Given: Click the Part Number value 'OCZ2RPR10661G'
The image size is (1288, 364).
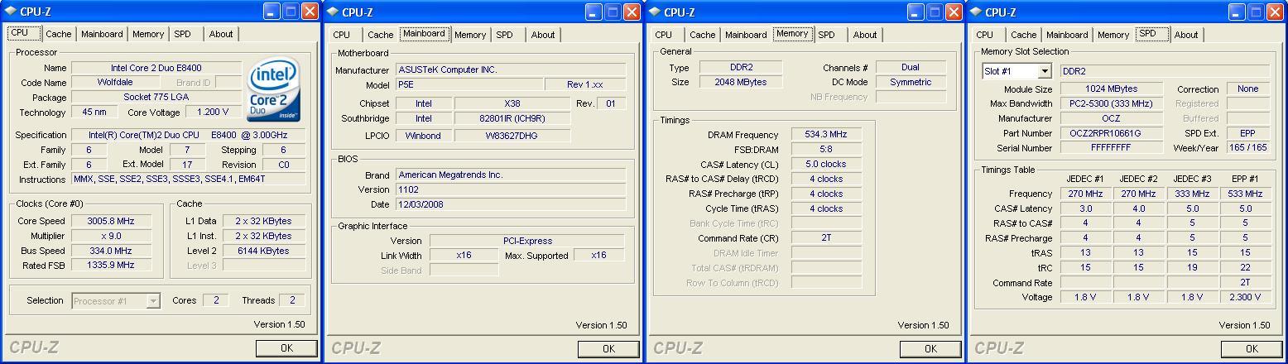Looking at the screenshot, I should click(1110, 133).
